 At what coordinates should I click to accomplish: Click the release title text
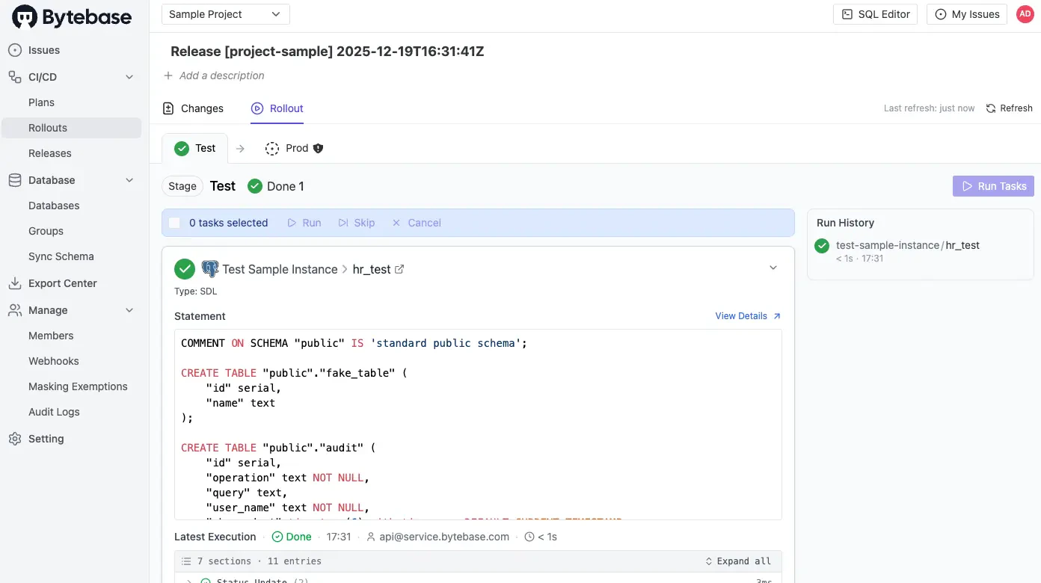(x=328, y=52)
